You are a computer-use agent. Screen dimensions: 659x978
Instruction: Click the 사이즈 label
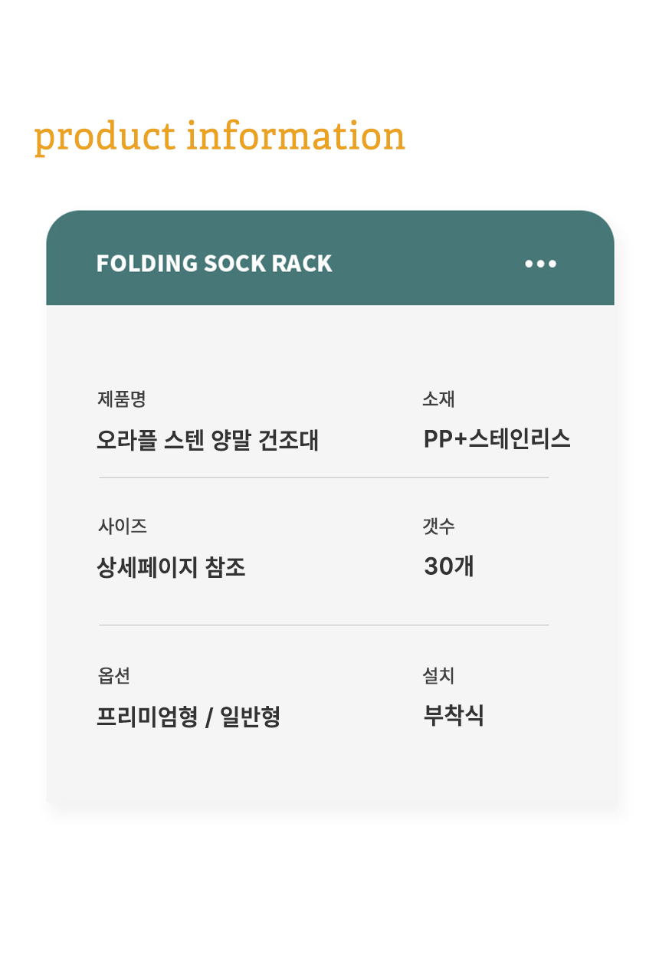point(122,526)
